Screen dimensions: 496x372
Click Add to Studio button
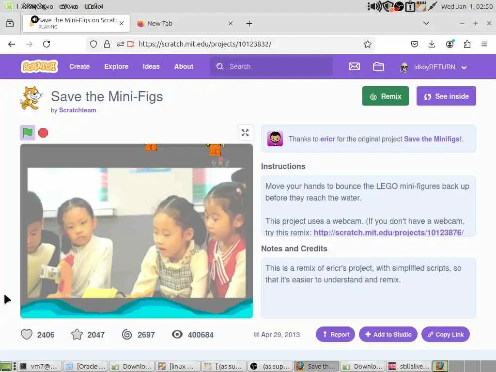tap(388, 334)
